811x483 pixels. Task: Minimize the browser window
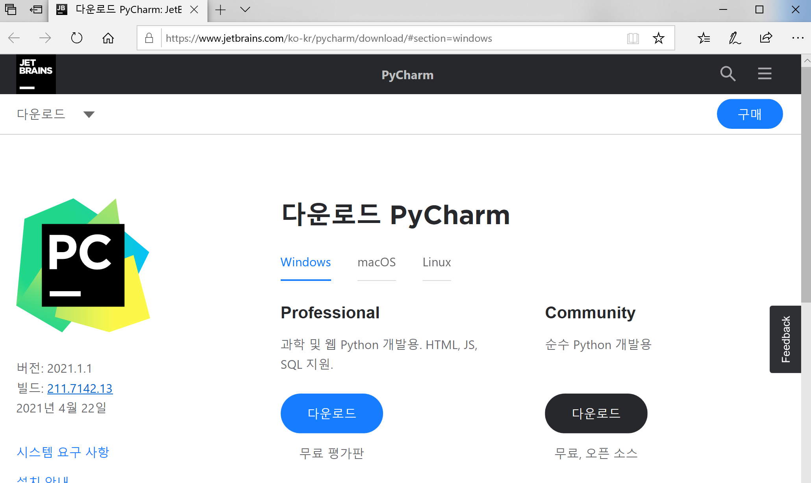pyautogui.click(x=723, y=9)
